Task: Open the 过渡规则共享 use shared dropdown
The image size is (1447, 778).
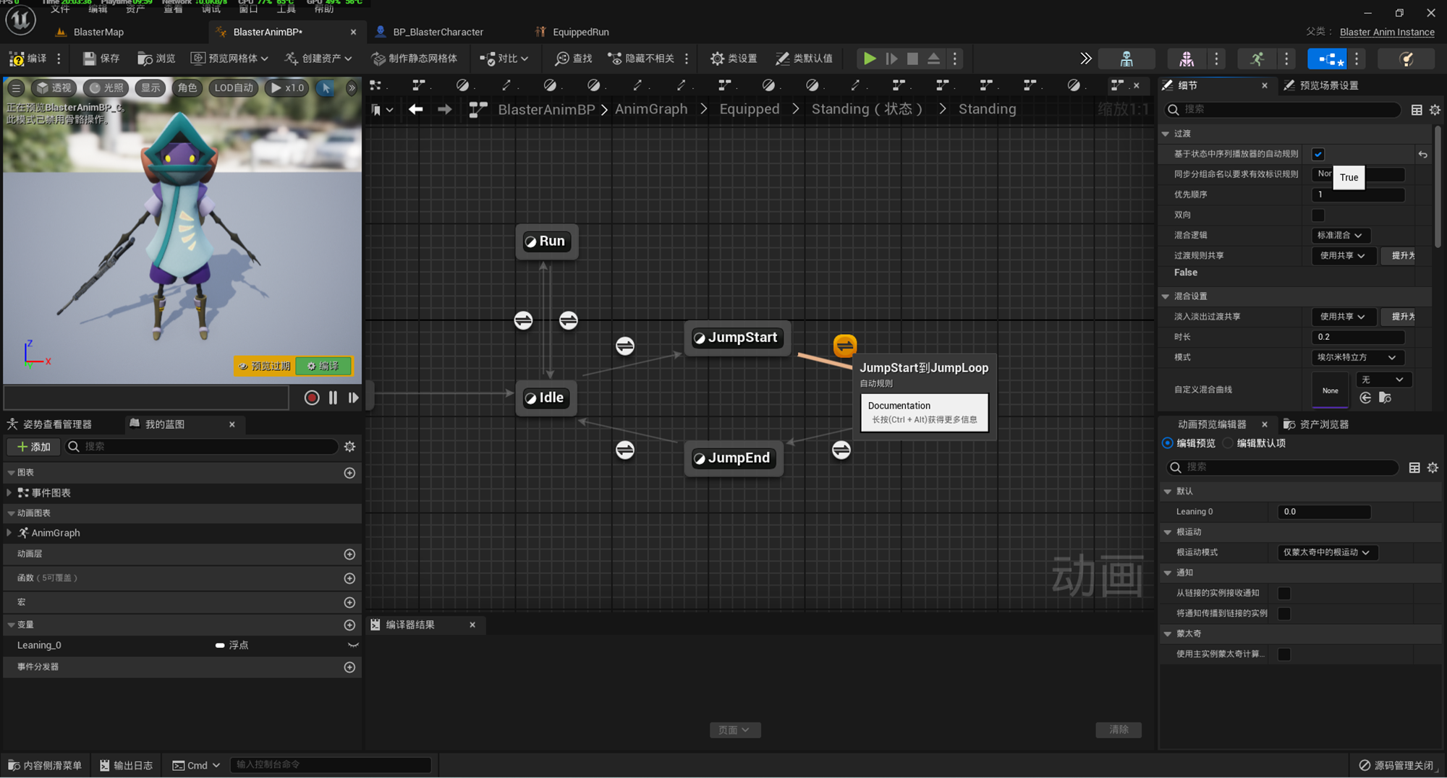Action: [1344, 256]
